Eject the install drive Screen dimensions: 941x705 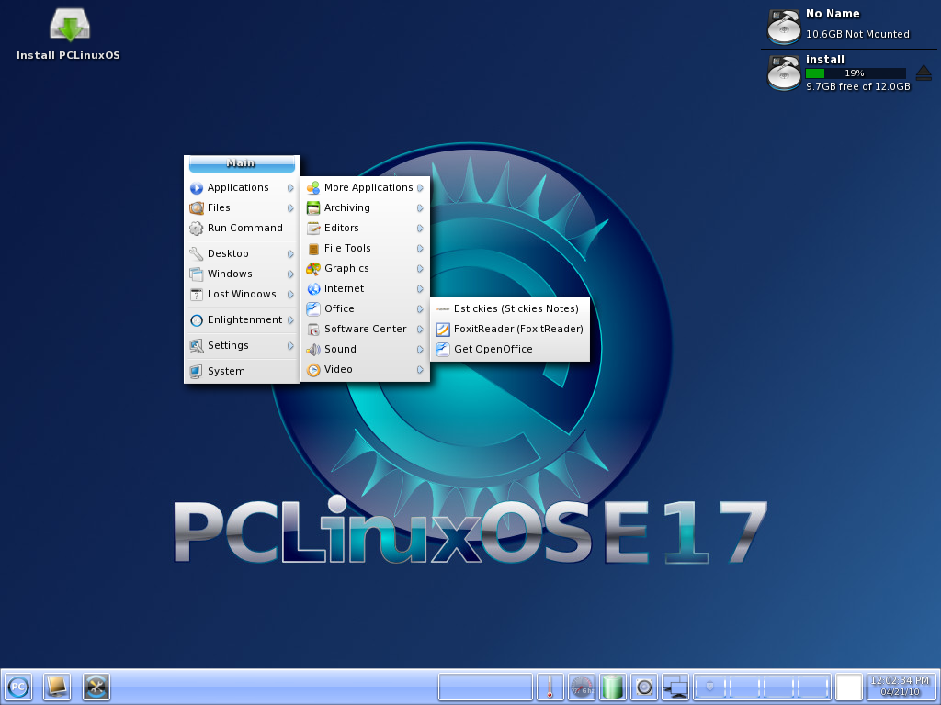[924, 73]
